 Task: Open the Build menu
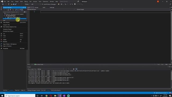click(x=21, y=2)
